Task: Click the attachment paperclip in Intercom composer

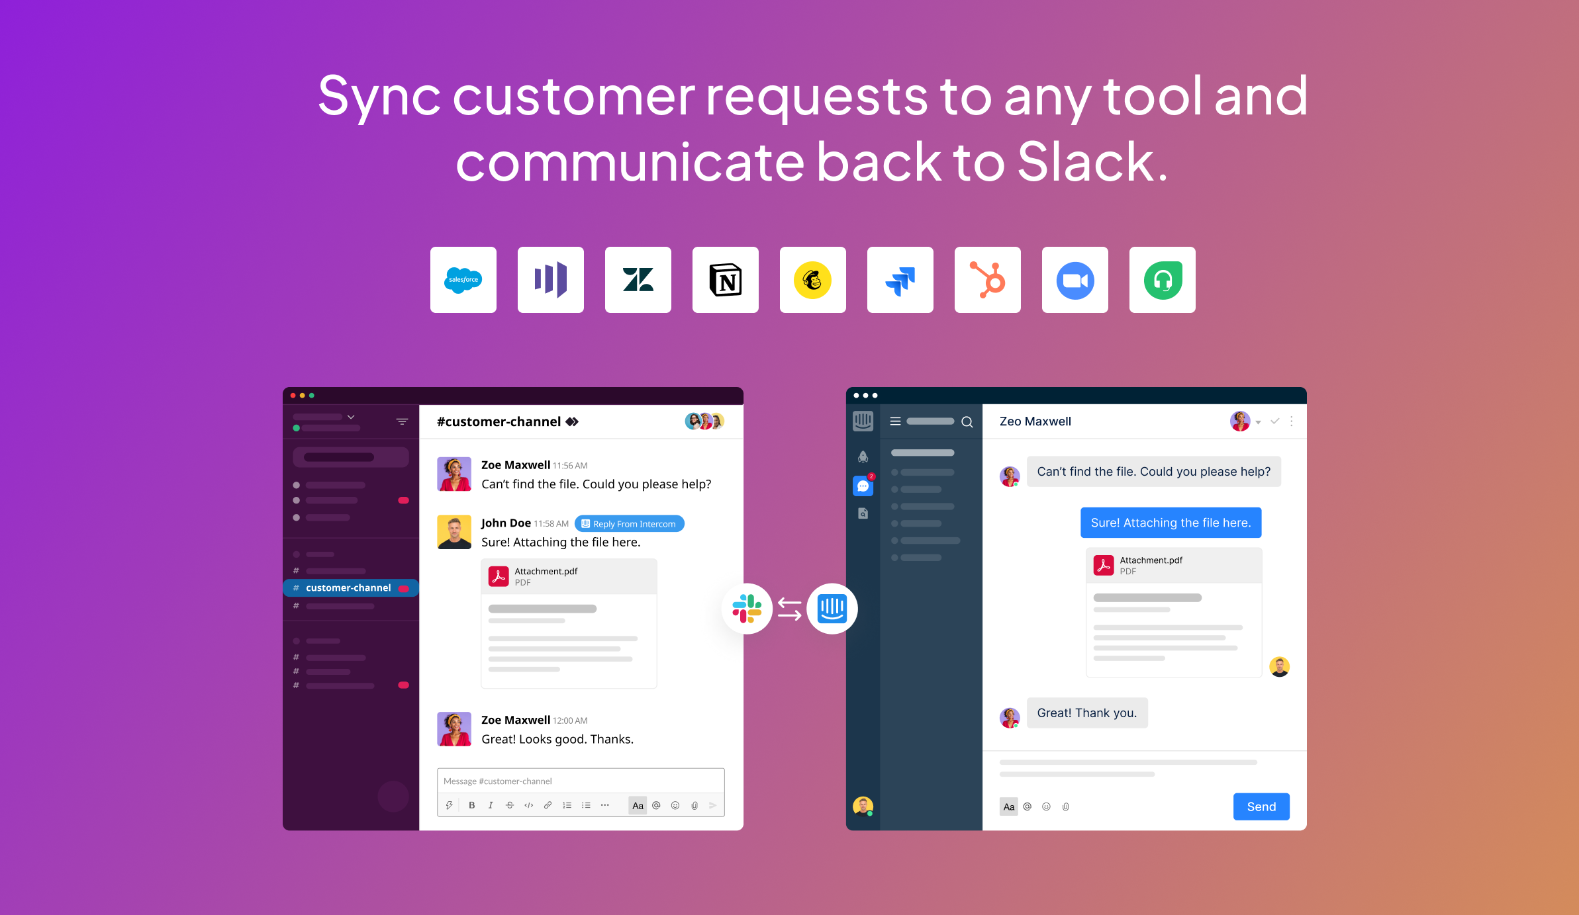Action: [1066, 806]
